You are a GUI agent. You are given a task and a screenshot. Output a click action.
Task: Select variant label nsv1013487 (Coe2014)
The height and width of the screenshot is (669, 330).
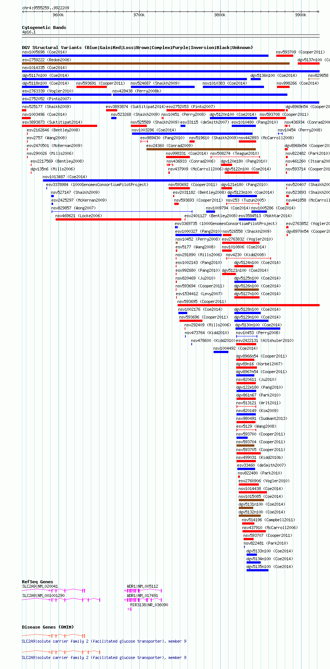pos(65,177)
